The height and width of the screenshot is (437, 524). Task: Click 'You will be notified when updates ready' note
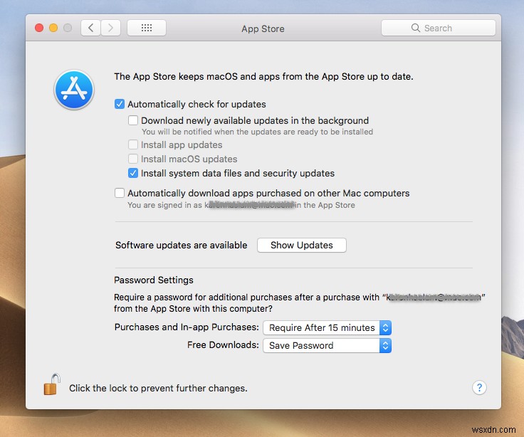click(x=257, y=132)
